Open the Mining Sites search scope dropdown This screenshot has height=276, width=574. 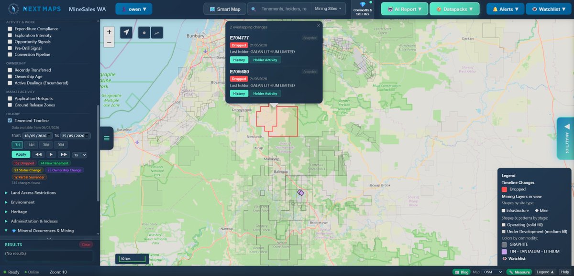pyautogui.click(x=328, y=9)
